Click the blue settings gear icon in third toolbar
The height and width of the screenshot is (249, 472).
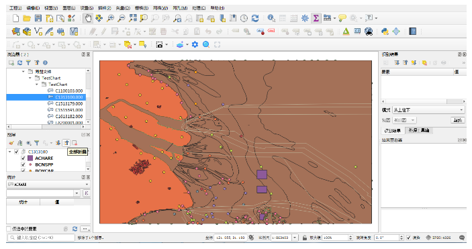[x=195, y=44]
